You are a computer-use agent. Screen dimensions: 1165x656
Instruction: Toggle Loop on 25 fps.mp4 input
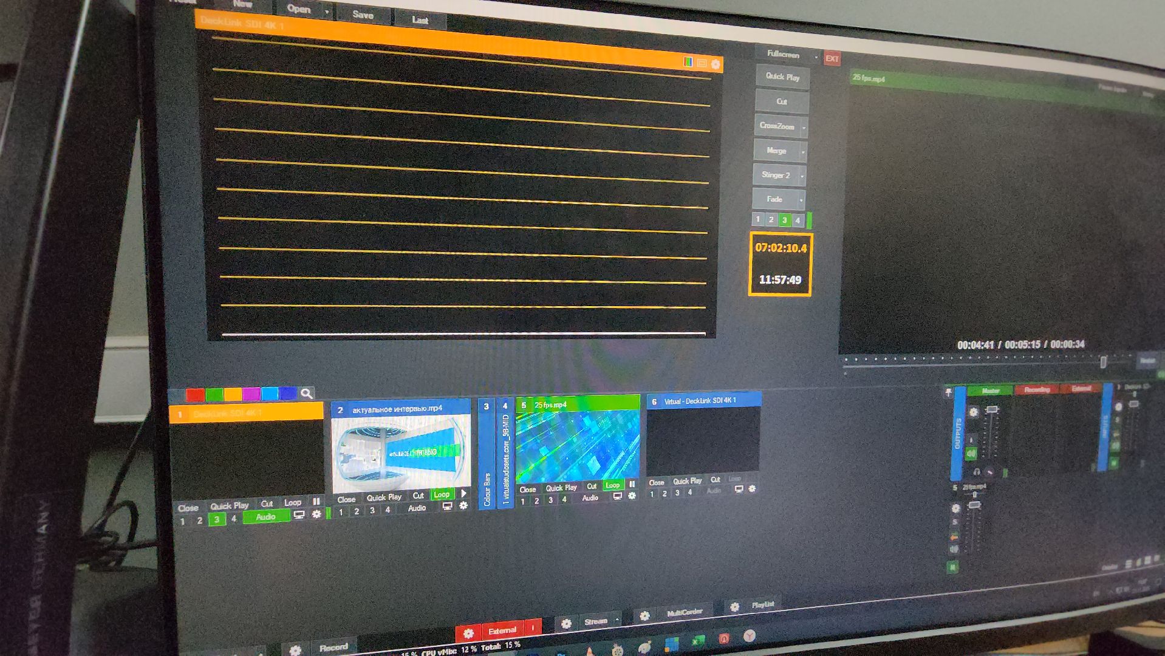[x=613, y=485]
